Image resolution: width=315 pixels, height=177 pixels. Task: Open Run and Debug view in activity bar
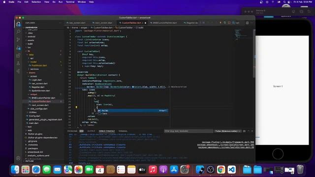pyautogui.click(x=18, y=48)
